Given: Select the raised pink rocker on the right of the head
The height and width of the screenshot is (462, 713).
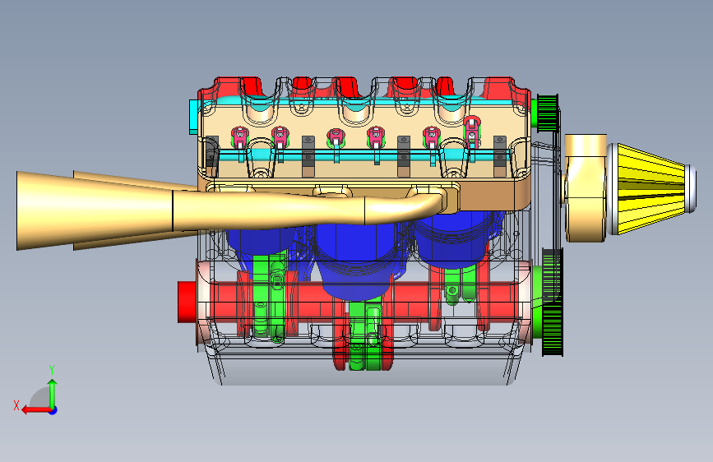Looking at the screenshot, I should click(472, 130).
